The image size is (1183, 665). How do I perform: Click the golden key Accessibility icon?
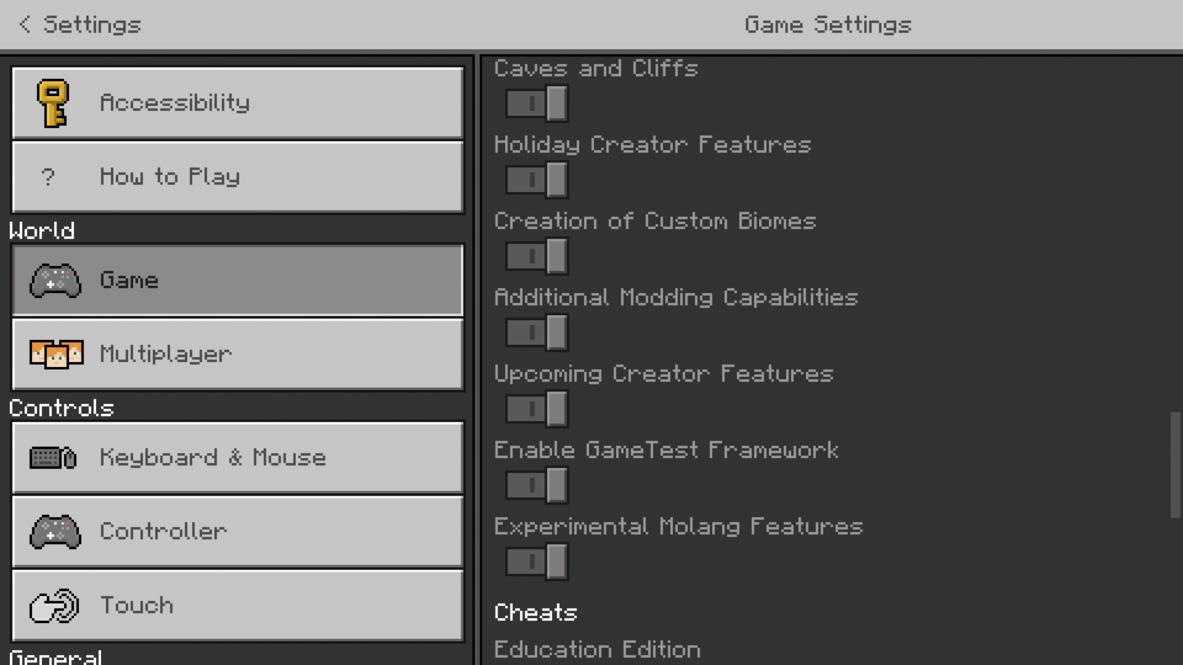(53, 103)
